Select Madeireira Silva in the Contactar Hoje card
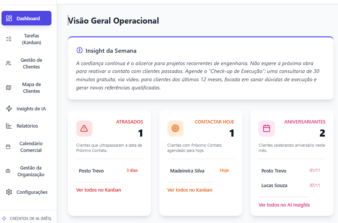 pos(187,170)
